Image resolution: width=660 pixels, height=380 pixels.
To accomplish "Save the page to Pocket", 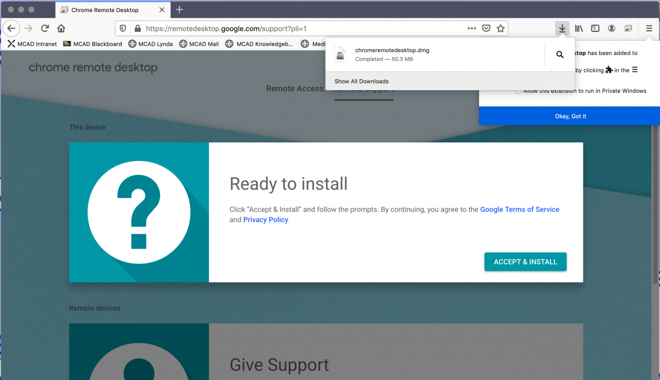I will [x=486, y=29].
